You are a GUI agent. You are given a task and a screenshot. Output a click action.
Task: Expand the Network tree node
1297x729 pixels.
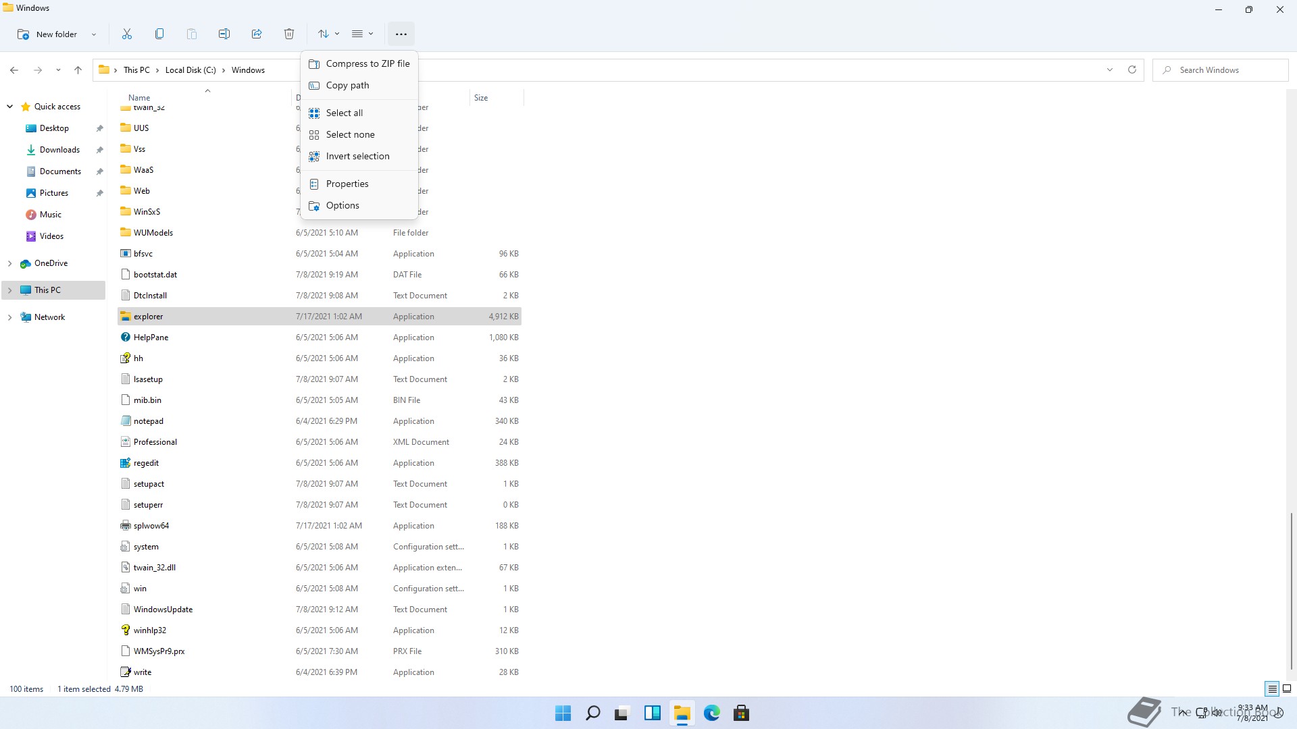[10, 317]
